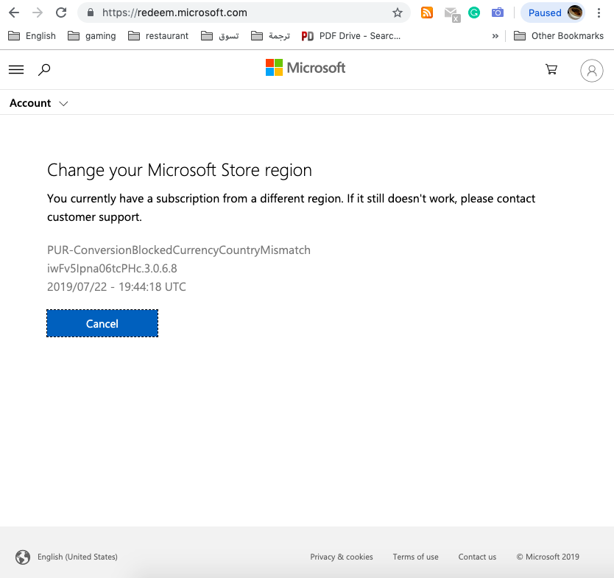Click the browser forward arrow
This screenshot has width=614, height=578.
point(38,13)
